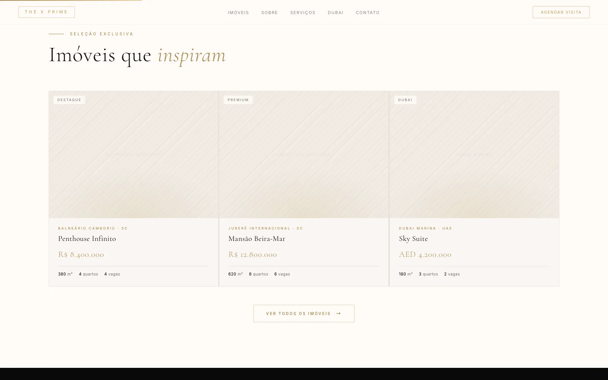Select the Mansão Beira-Mar title
This screenshot has width=608, height=380.
[256, 239]
